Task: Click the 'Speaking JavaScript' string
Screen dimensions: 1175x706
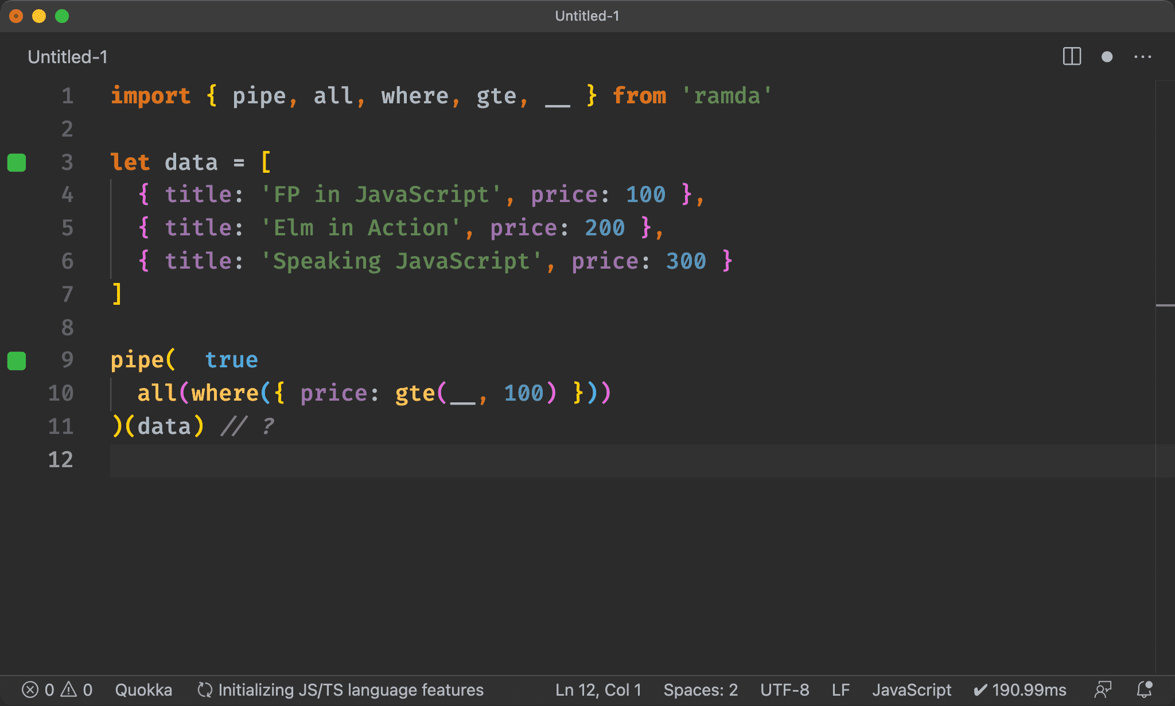Action: 401,261
